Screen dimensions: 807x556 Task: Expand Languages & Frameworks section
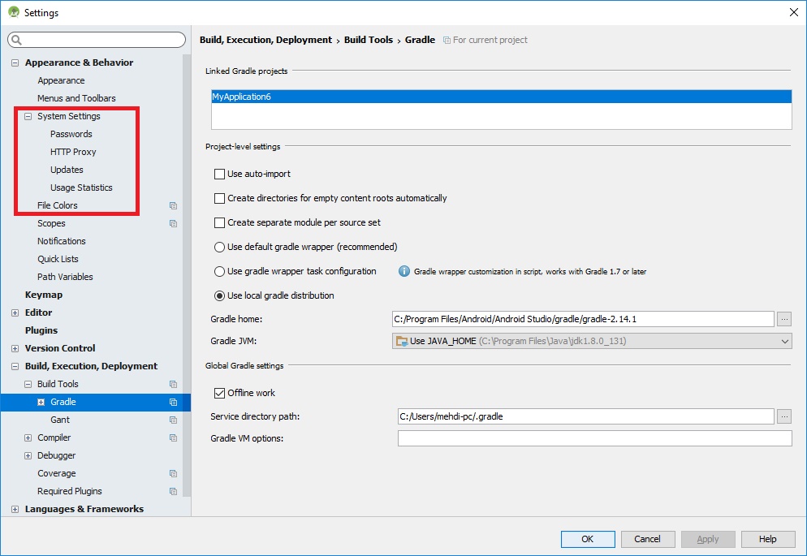[15, 509]
